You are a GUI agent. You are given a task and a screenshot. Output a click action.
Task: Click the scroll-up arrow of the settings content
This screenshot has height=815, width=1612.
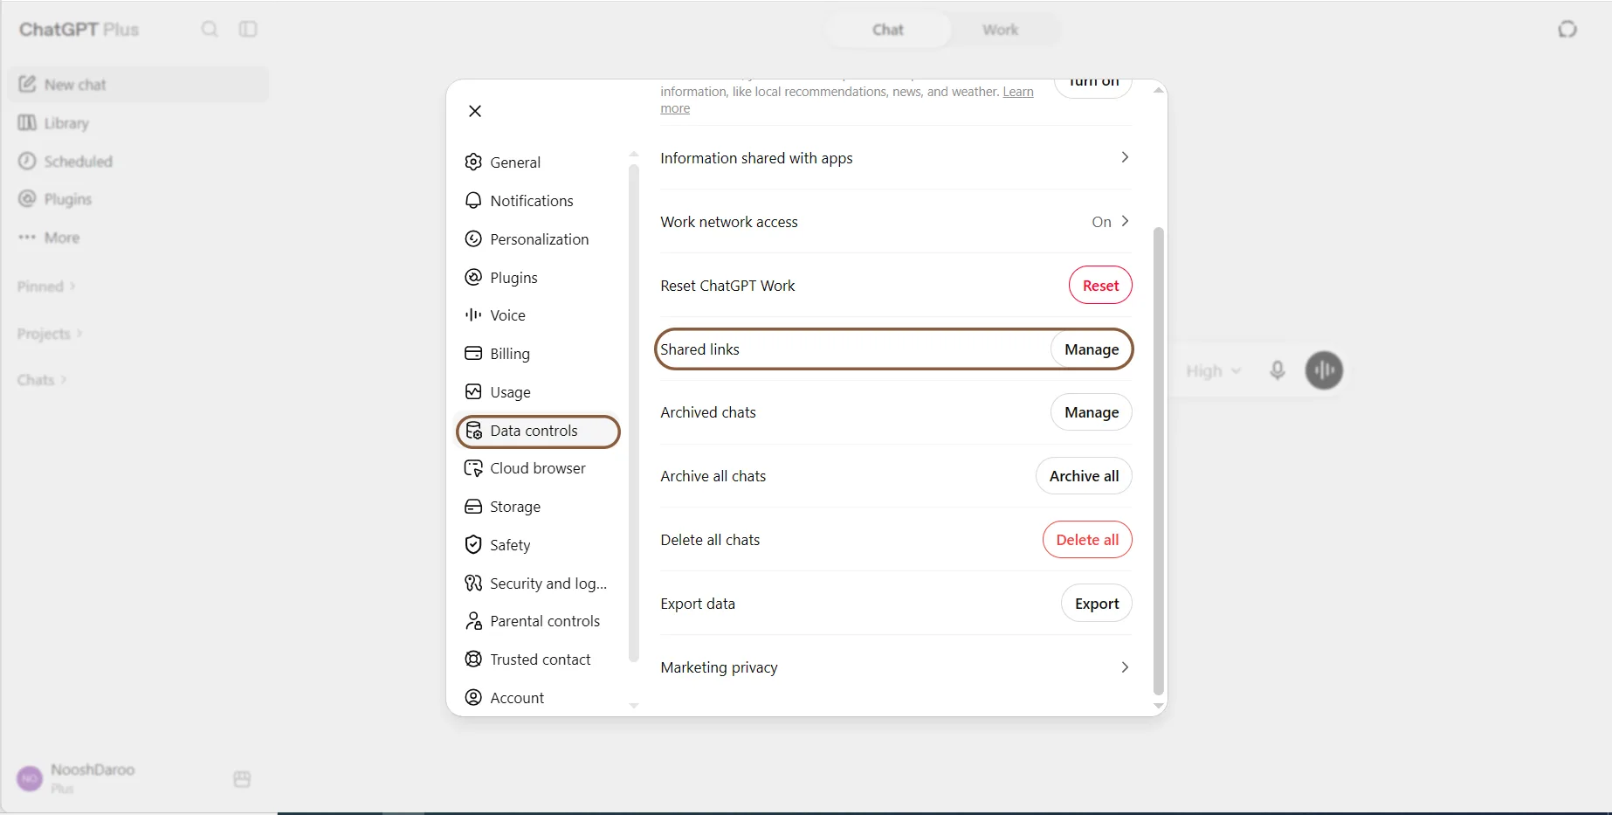click(x=1159, y=90)
